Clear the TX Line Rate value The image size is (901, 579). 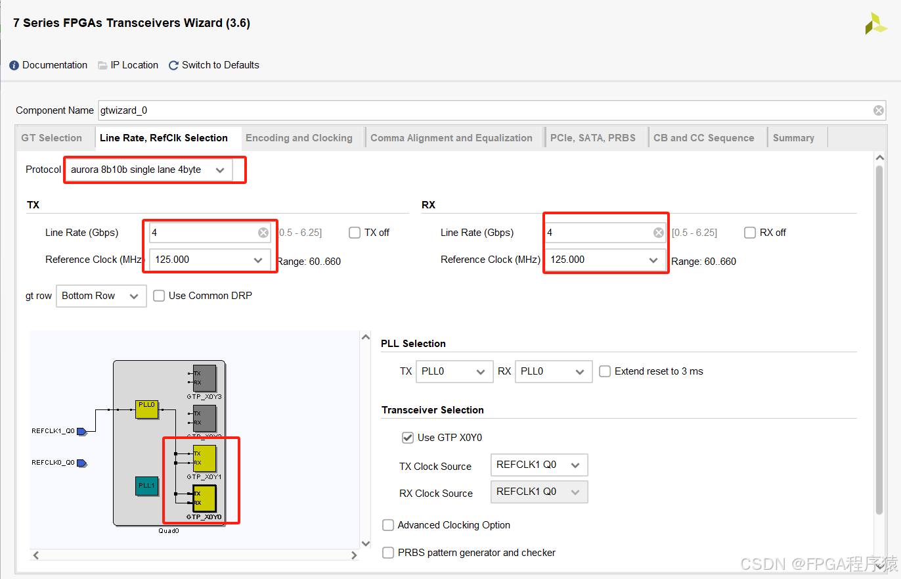[263, 233]
